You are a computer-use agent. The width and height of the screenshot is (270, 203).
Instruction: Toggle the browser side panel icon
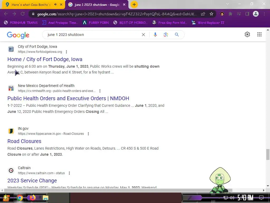(x=247, y=14)
